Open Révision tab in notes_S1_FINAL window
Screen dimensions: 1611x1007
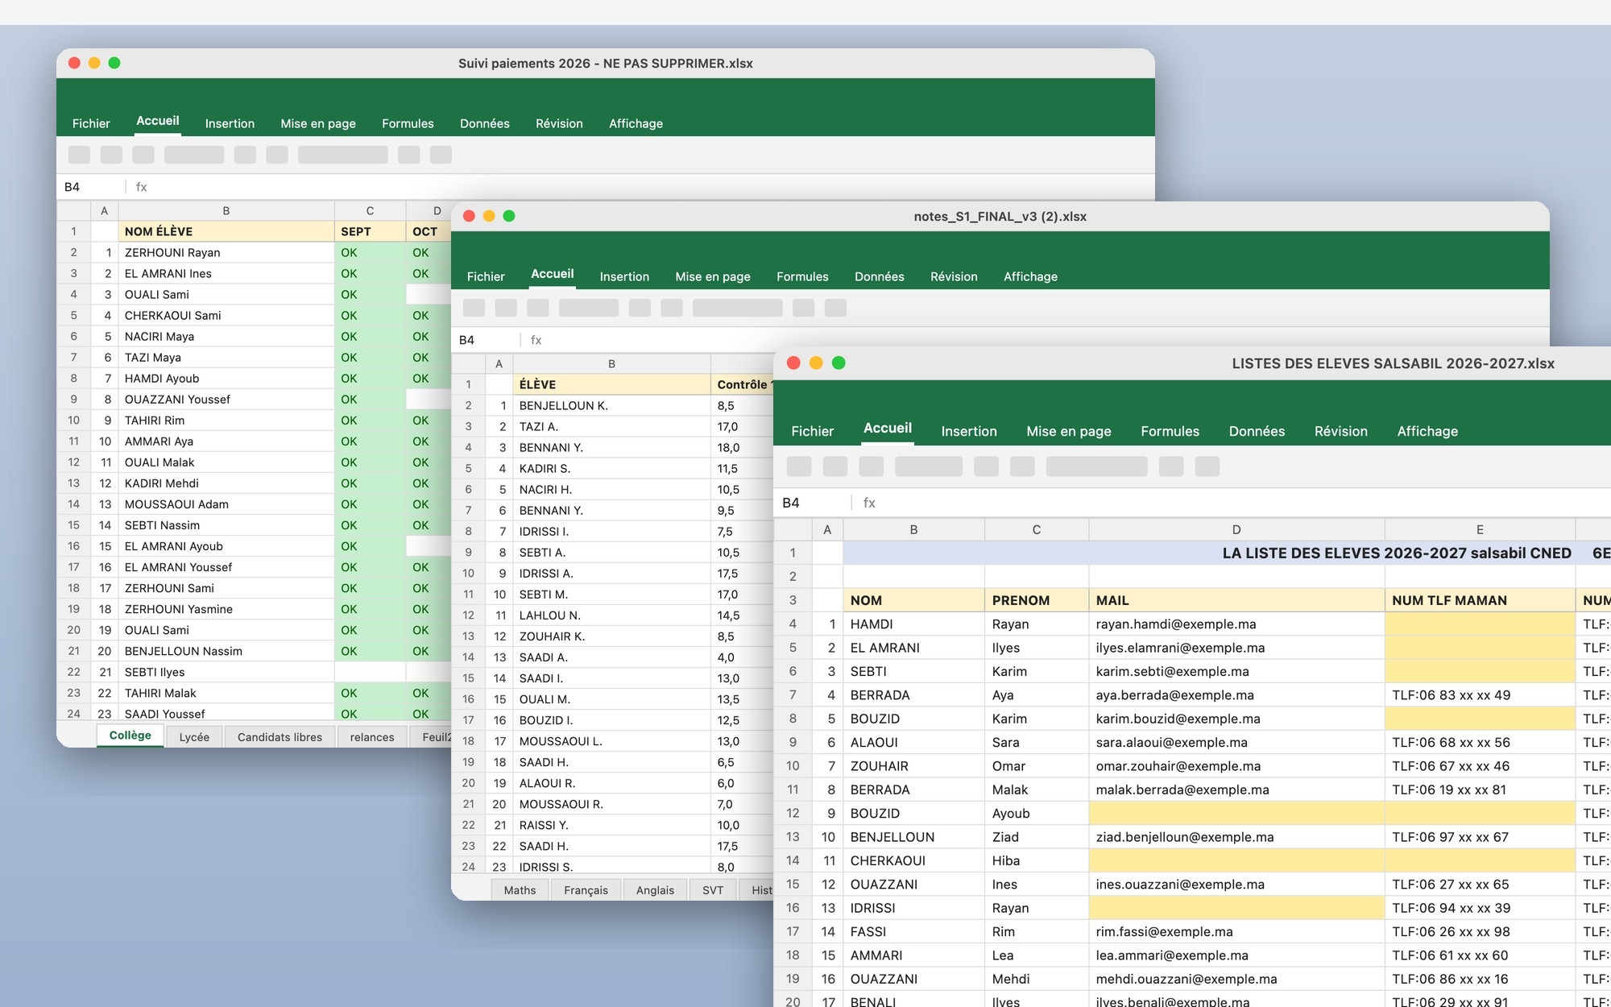[x=954, y=276]
